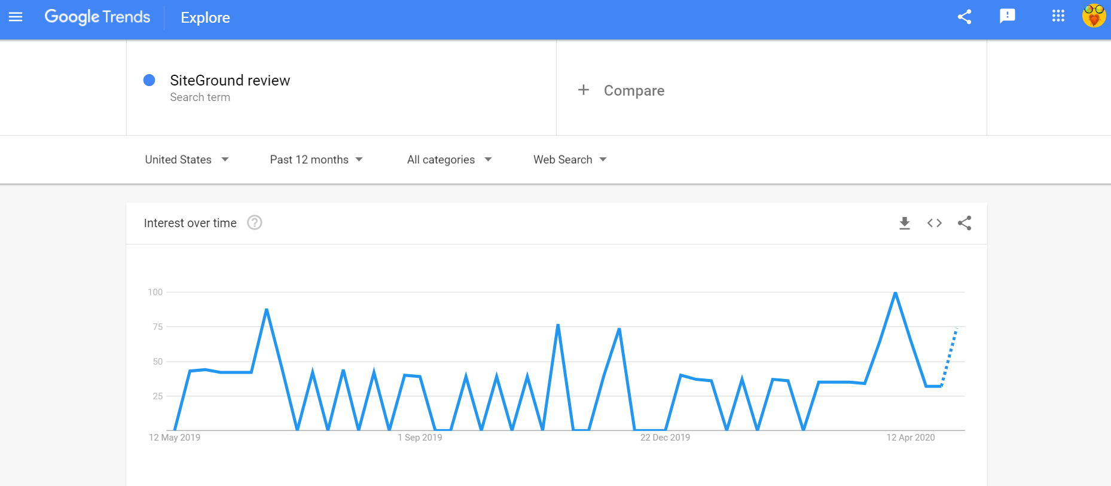This screenshot has width=1111, height=486.
Task: Show the Interest over time help tooltip
Action: (x=255, y=222)
